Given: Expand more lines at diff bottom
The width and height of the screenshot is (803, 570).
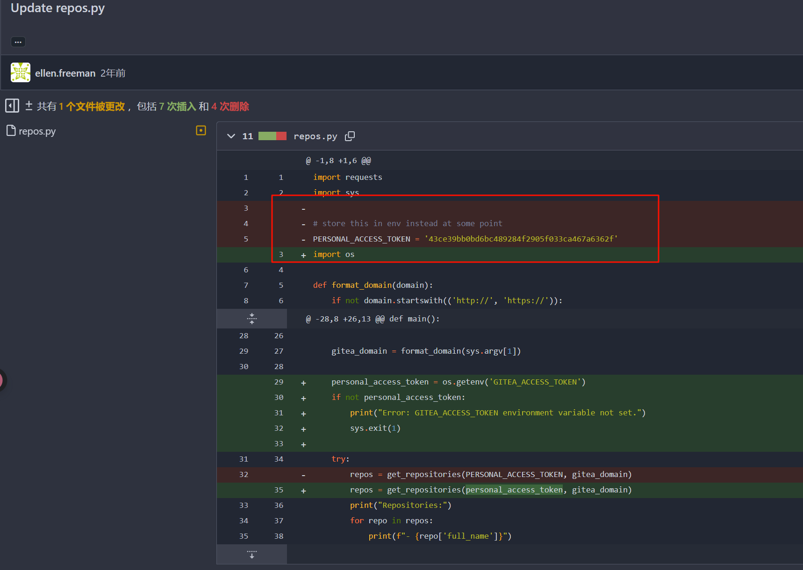Looking at the screenshot, I should 251,554.
